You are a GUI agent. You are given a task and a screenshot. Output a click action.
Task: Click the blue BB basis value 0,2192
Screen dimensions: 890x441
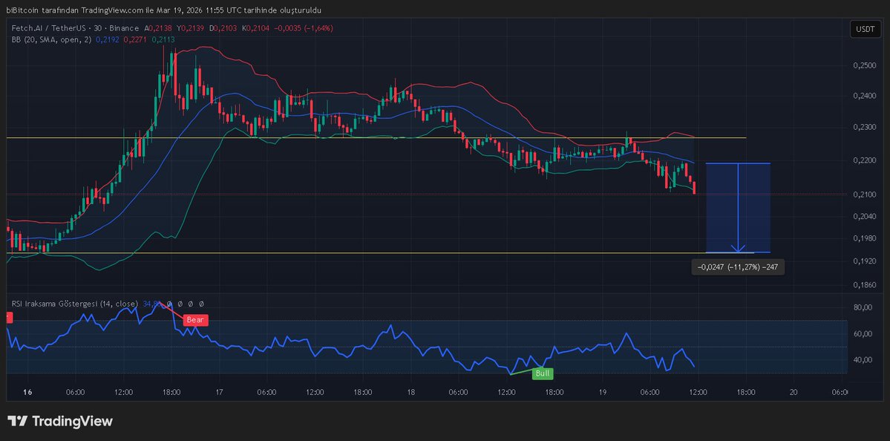(x=108, y=39)
